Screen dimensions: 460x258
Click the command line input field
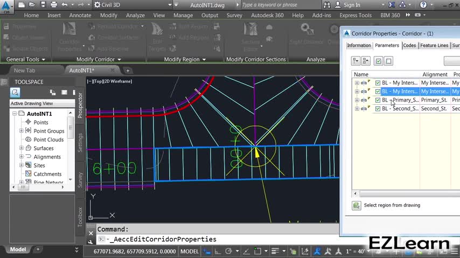(215, 239)
